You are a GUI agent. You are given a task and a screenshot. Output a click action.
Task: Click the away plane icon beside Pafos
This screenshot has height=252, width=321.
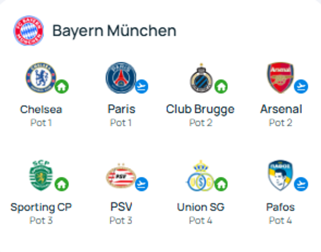pos(301,184)
